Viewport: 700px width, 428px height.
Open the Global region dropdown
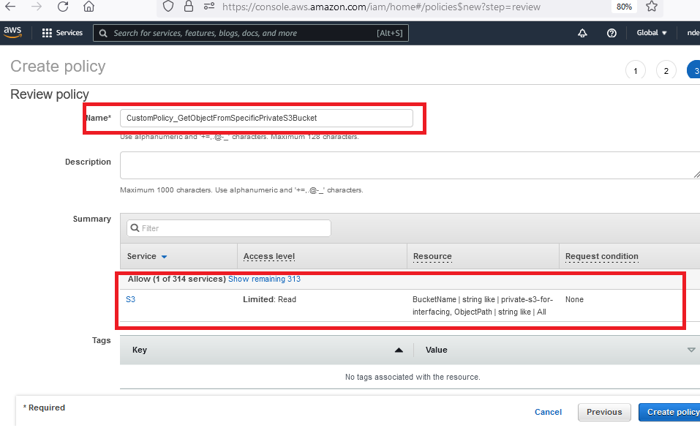(x=652, y=33)
